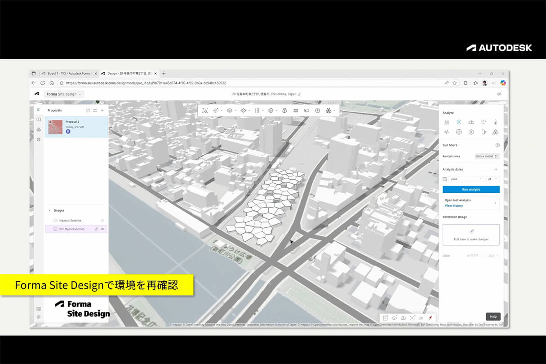Click Run analysis button
The width and height of the screenshot is (546, 364).
(471, 189)
